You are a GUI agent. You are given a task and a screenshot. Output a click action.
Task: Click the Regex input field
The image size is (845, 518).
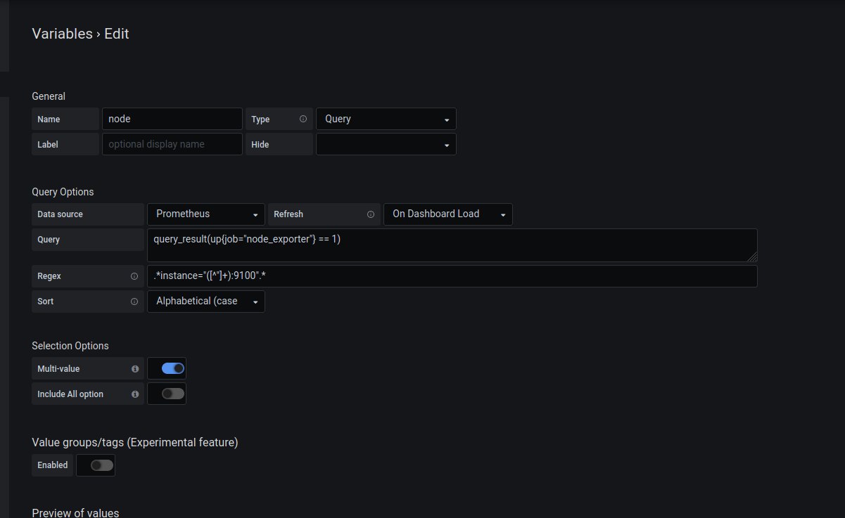coord(452,276)
